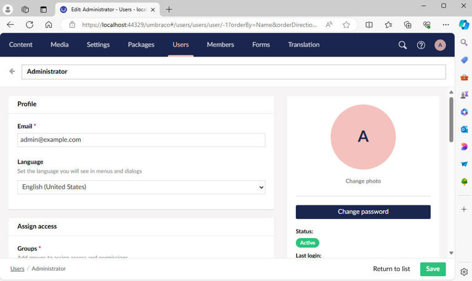Open the browser split screen icon
Screen dimensions: 472x281
point(369,25)
